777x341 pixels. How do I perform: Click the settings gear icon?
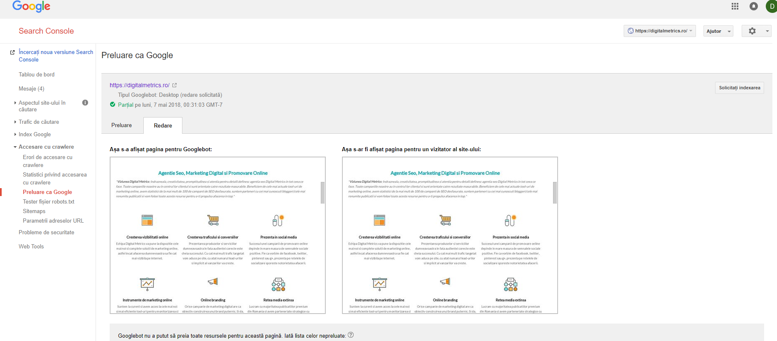[752, 31]
